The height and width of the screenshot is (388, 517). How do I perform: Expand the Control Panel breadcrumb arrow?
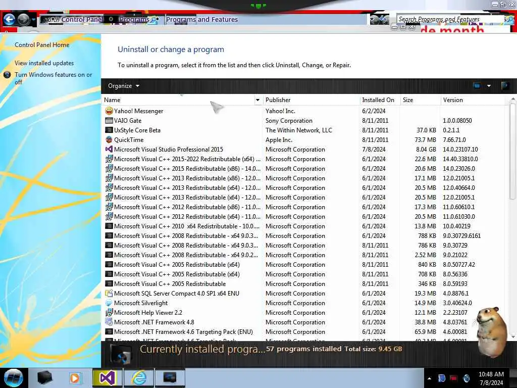[111, 20]
